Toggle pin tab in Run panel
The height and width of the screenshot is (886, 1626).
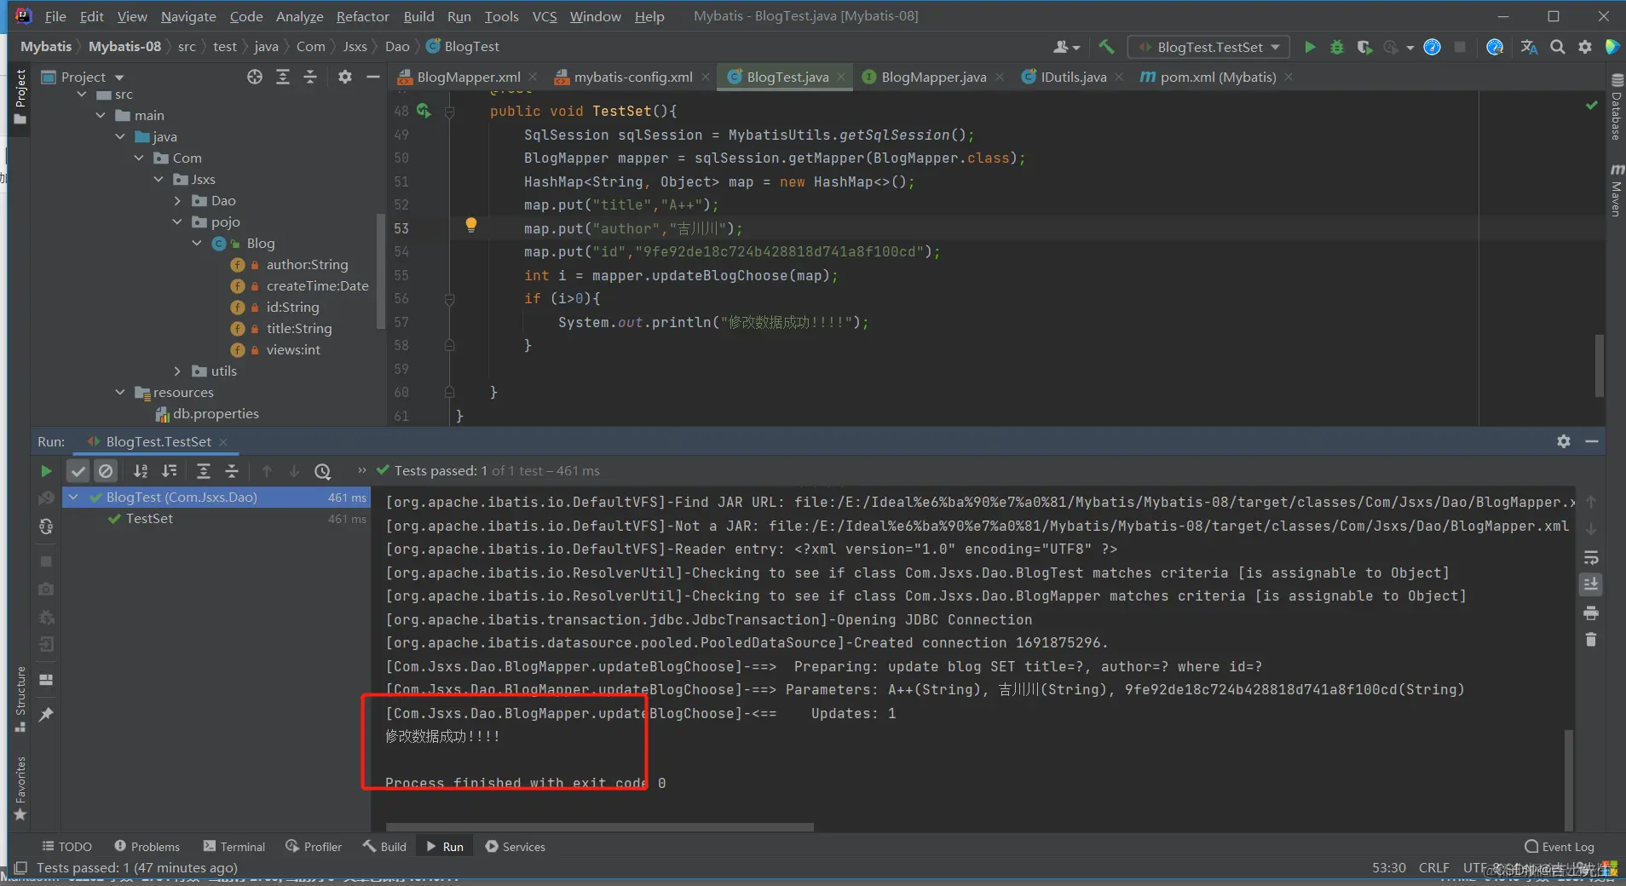click(46, 715)
